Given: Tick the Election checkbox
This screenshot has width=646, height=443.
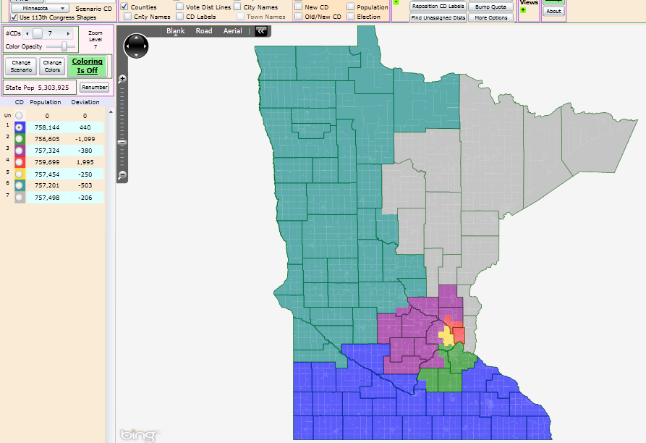Looking at the screenshot, I should [351, 17].
